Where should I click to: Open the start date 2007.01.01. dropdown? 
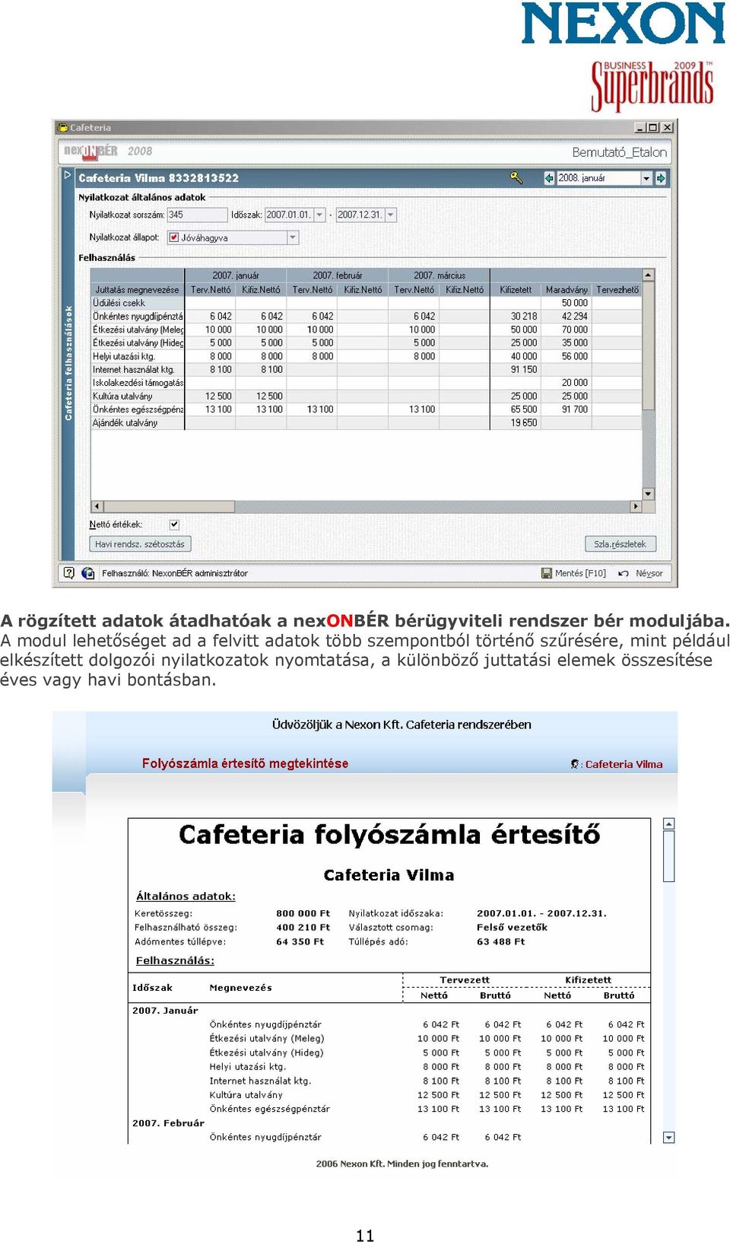(x=319, y=215)
